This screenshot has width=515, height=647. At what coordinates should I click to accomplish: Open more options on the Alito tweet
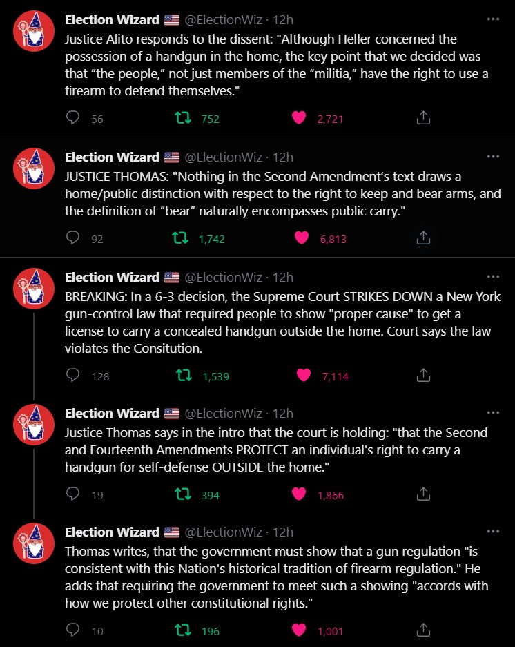click(x=493, y=19)
